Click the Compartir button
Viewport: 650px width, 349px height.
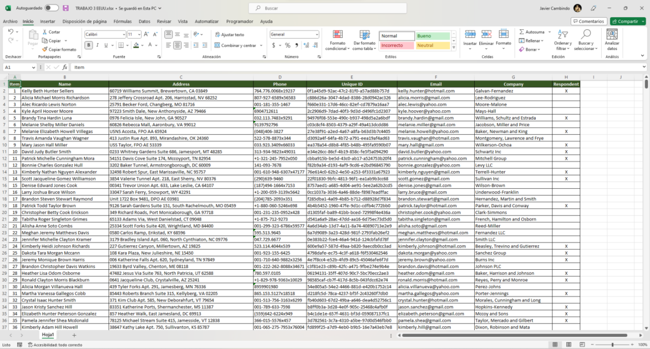(x=628, y=21)
